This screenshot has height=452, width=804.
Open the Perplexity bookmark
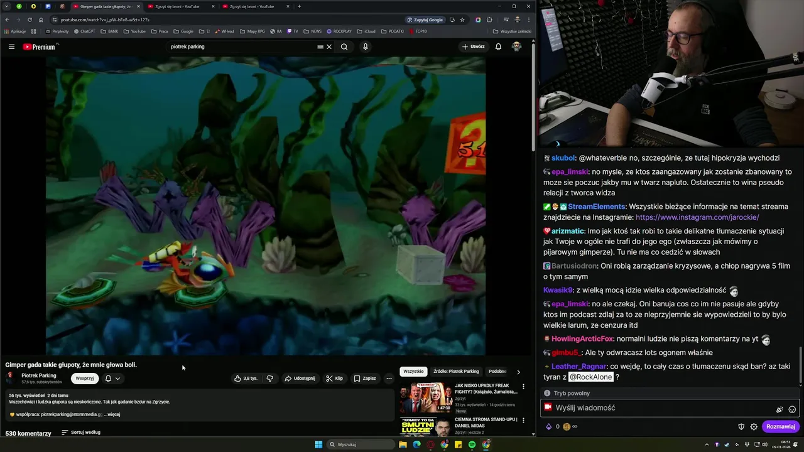[x=57, y=31]
